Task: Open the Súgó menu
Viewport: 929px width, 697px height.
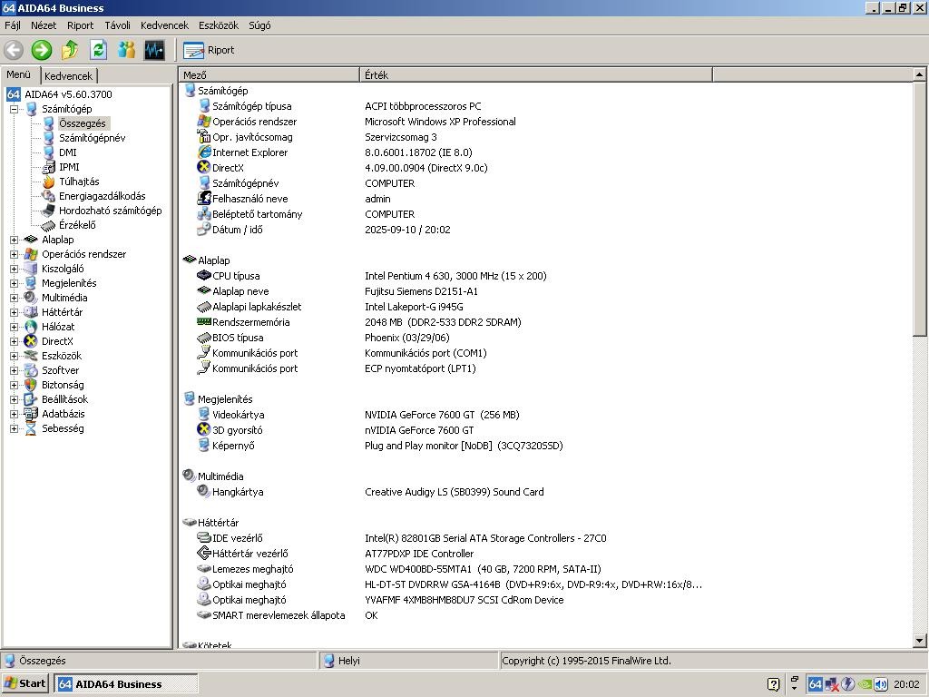Action: (x=259, y=25)
